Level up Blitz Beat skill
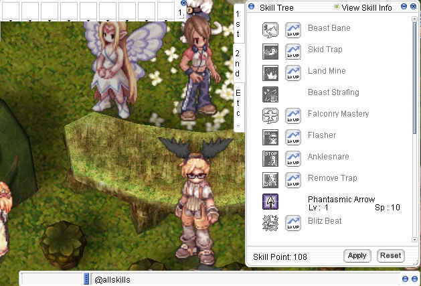Screen dimensions: 421x286 point(293,223)
